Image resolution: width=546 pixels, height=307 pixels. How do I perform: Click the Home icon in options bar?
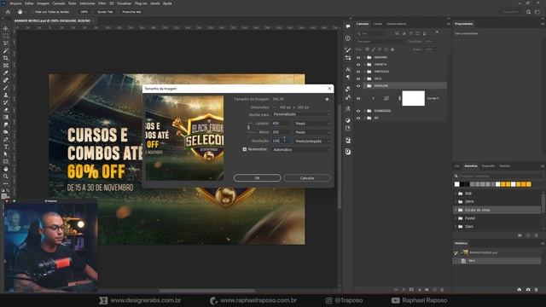(x=8, y=12)
